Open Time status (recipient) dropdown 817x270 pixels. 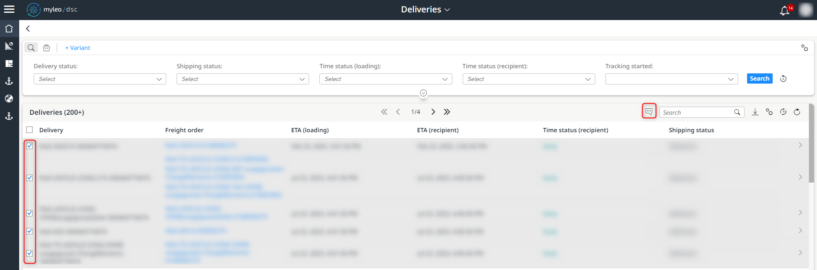coord(529,79)
